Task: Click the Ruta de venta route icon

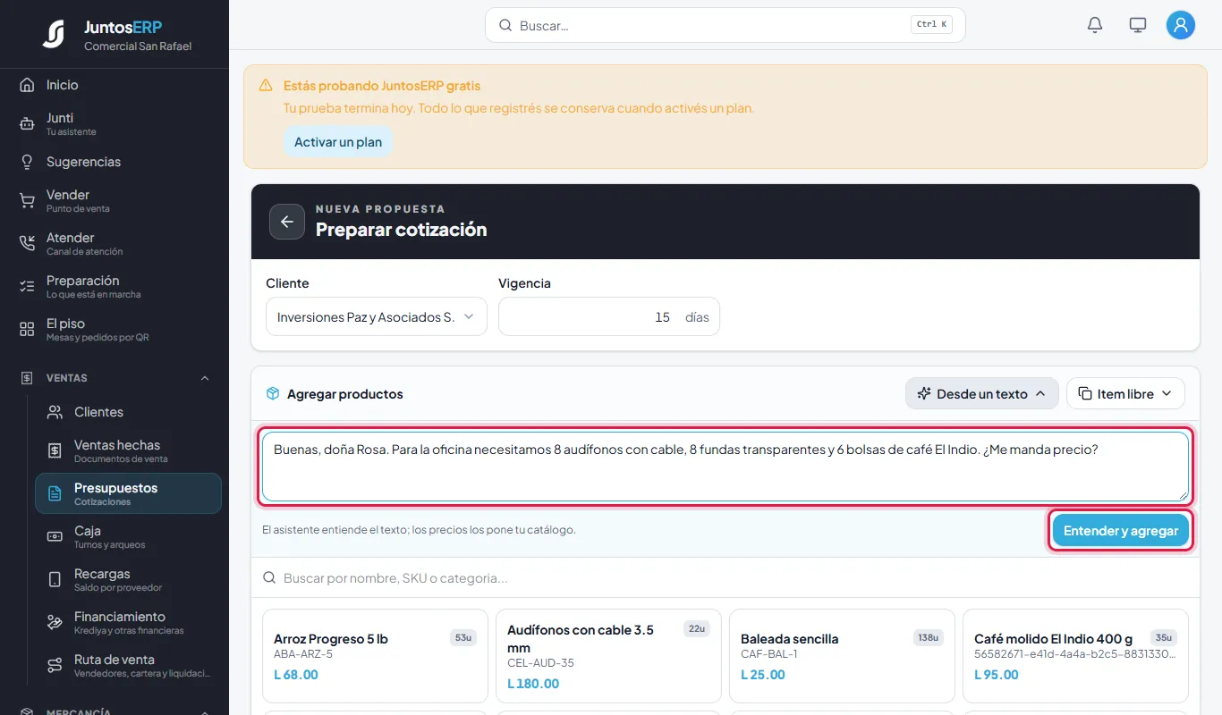Action: pos(55,666)
